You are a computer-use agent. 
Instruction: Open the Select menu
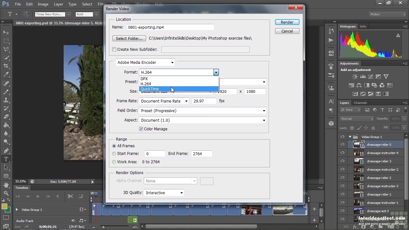tap(87, 4)
